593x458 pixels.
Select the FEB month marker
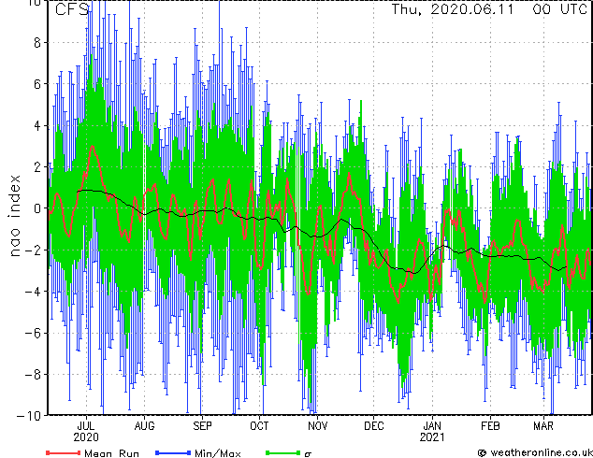(x=490, y=424)
